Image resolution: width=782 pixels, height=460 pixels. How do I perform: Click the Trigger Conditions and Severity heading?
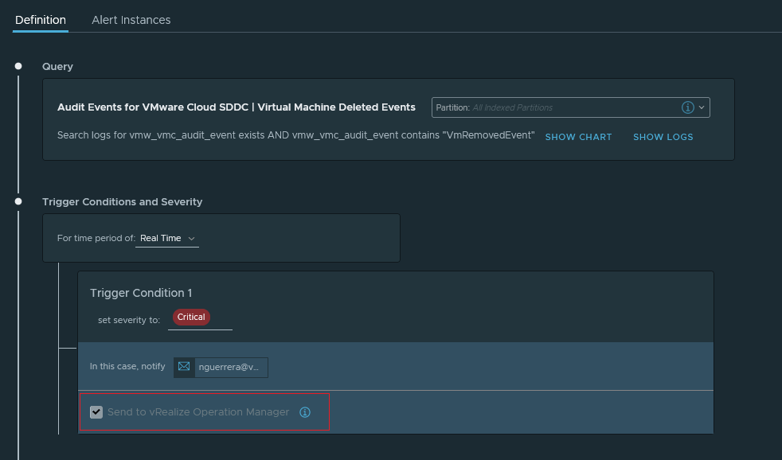point(122,202)
